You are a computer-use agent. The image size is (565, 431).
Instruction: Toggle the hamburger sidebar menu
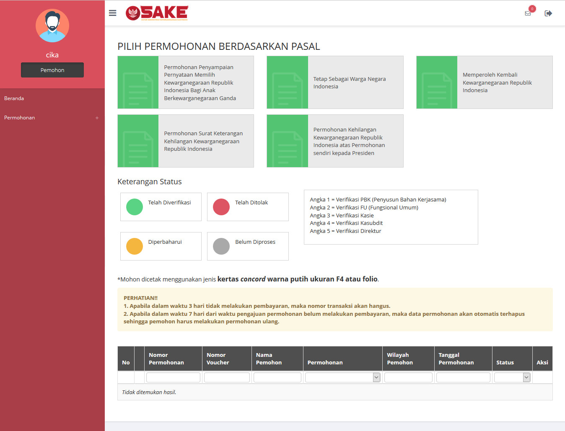click(x=112, y=13)
